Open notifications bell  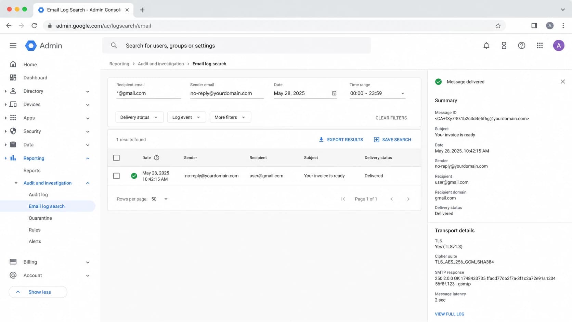tap(486, 46)
